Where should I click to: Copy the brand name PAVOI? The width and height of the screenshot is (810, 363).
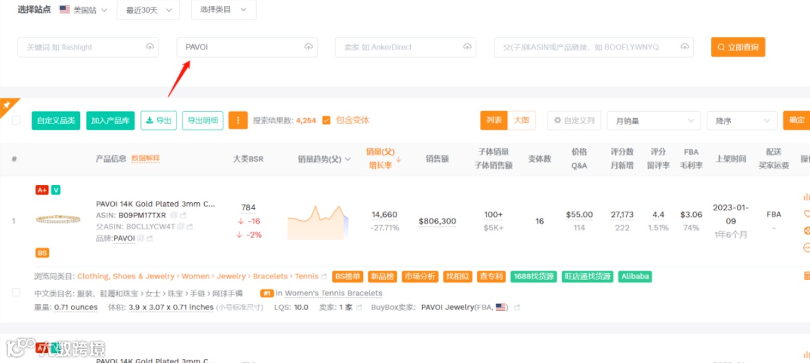141,238
